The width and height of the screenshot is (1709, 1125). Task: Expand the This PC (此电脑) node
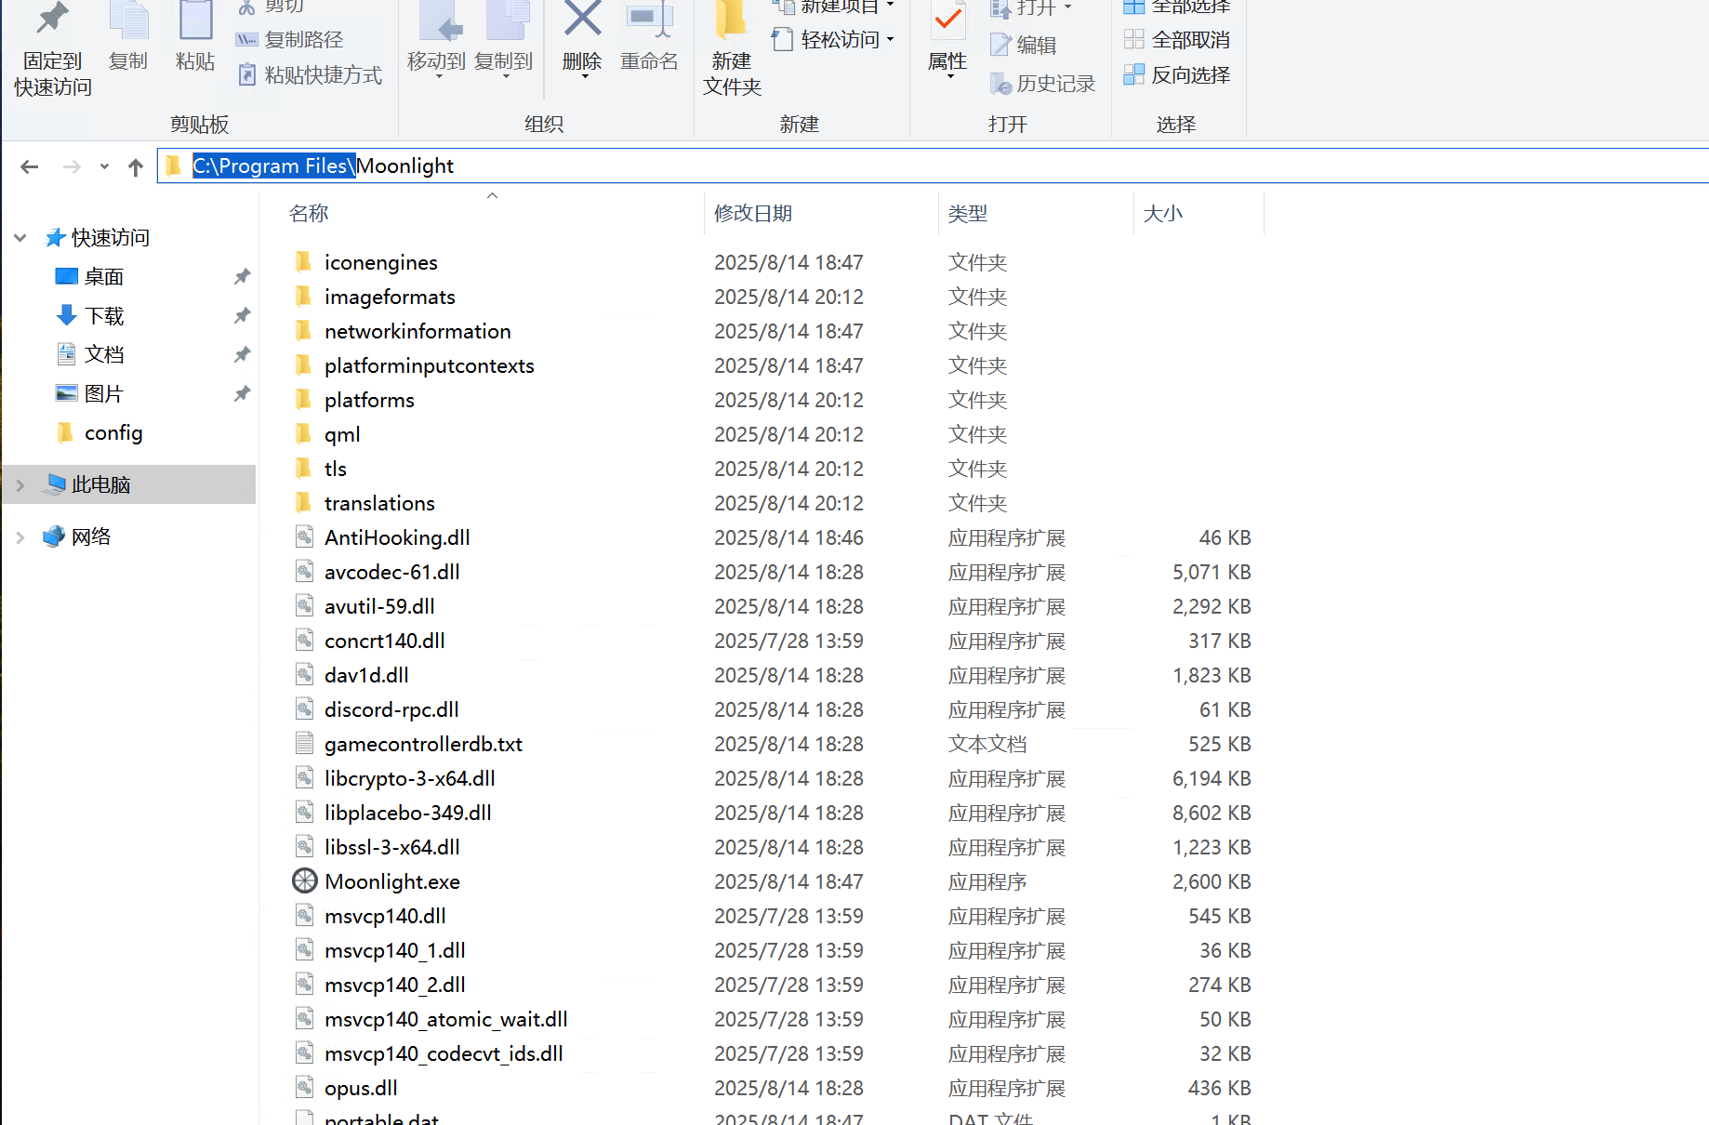[20, 485]
